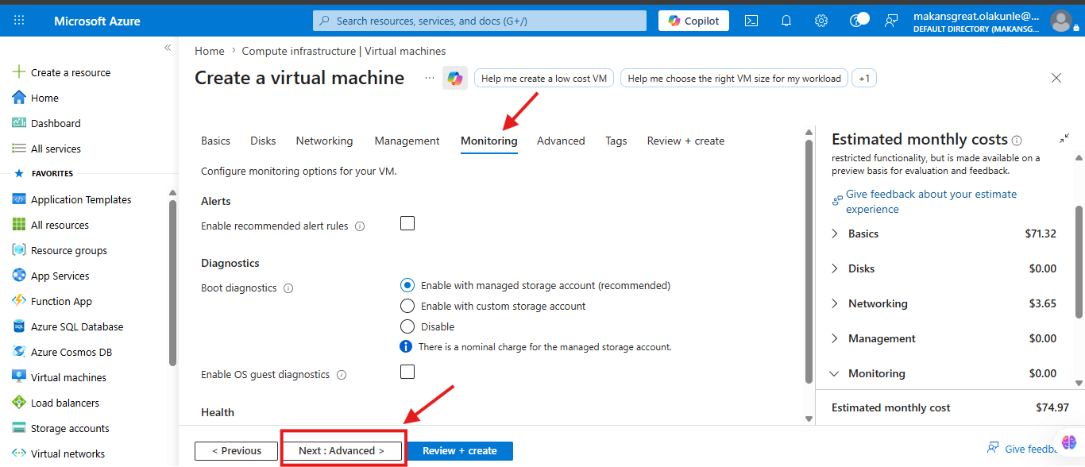Open the Review + create tab
This screenshot has height=467, width=1085.
pyautogui.click(x=685, y=141)
